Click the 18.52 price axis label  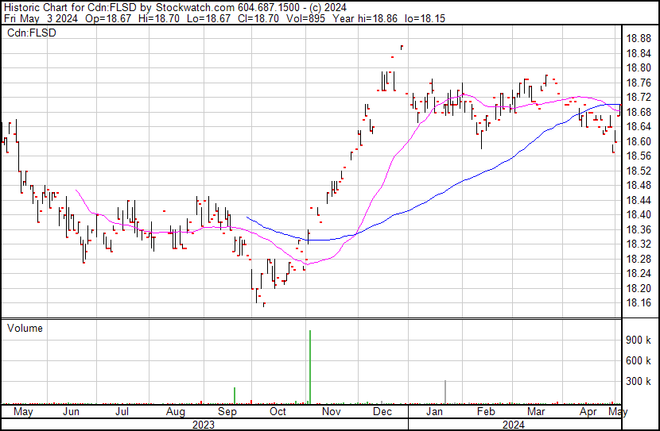click(639, 171)
